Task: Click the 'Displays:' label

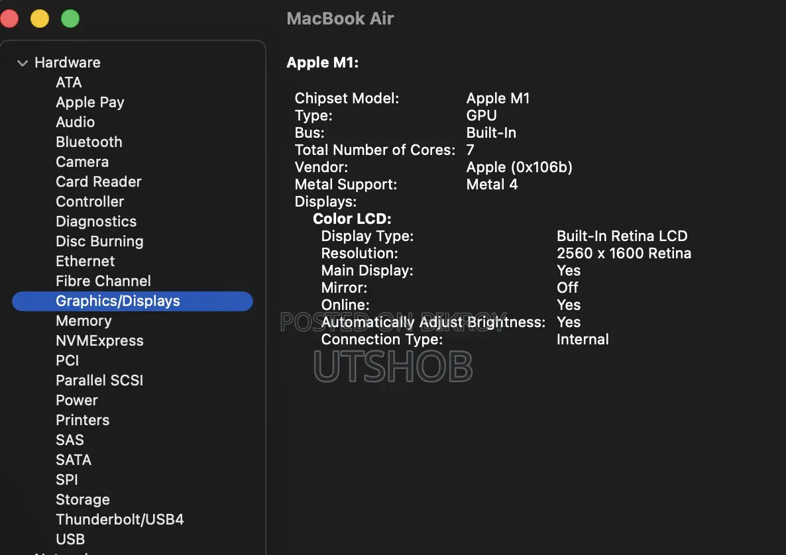Action: (325, 201)
